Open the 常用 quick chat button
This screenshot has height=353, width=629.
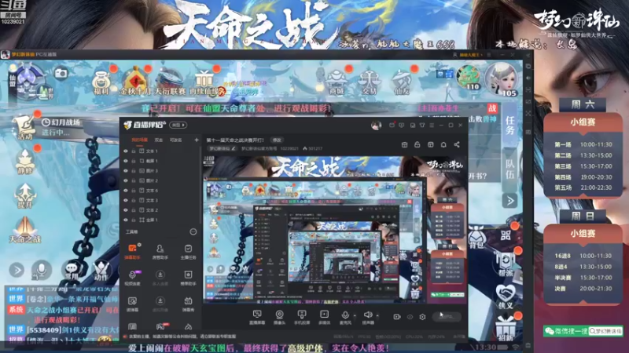coord(72,271)
